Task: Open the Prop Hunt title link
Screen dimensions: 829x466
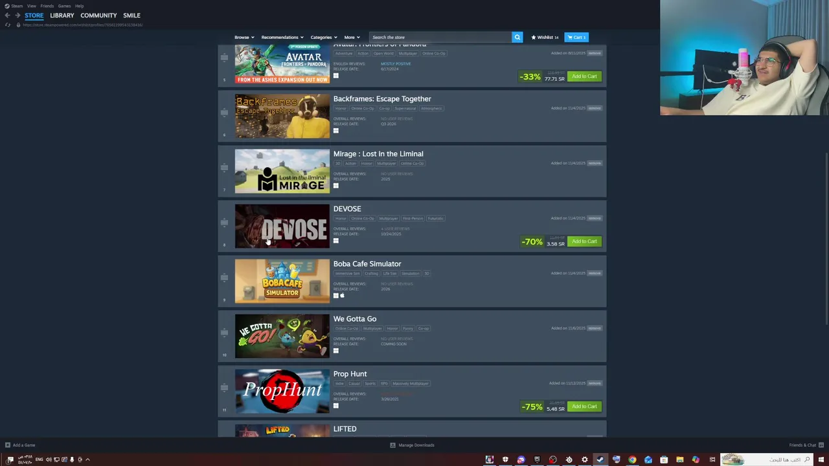Action: 350,374
